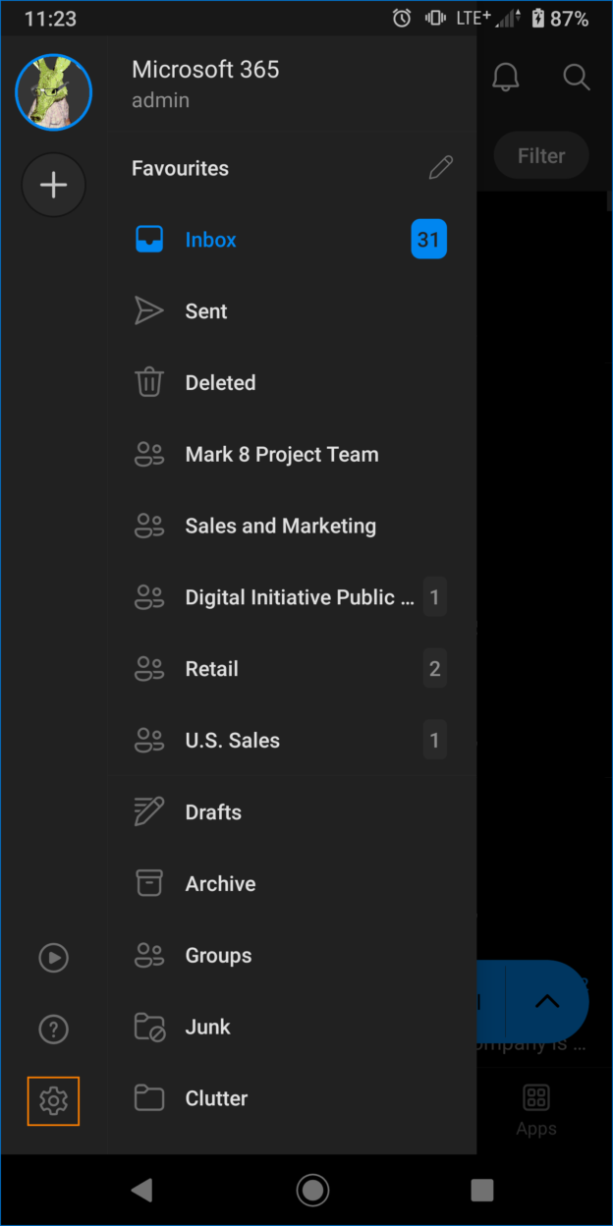Screen dimensions: 613x1226
Task: Open the Sales and Marketing group
Action: [x=280, y=526]
